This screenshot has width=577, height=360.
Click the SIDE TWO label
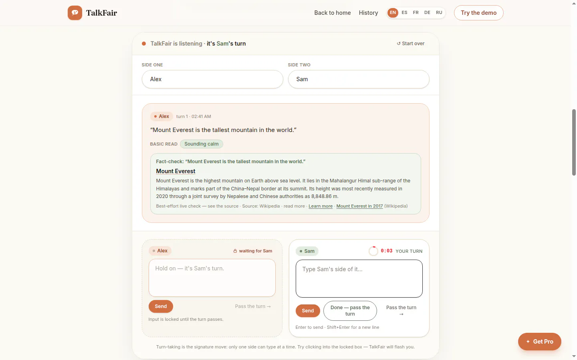(299, 65)
